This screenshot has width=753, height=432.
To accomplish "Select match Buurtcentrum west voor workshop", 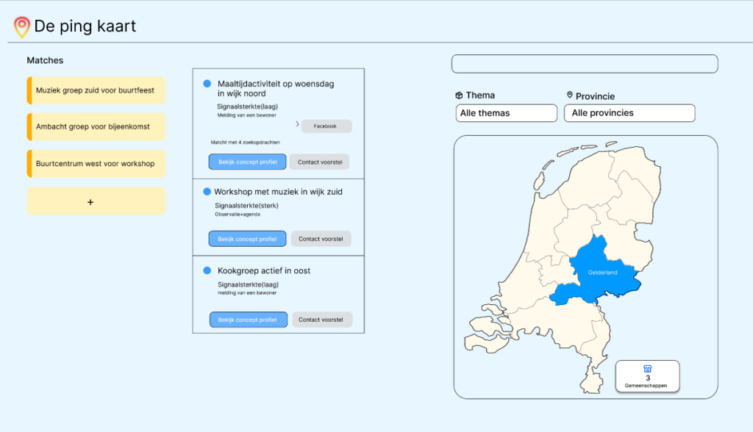I will tap(96, 164).
